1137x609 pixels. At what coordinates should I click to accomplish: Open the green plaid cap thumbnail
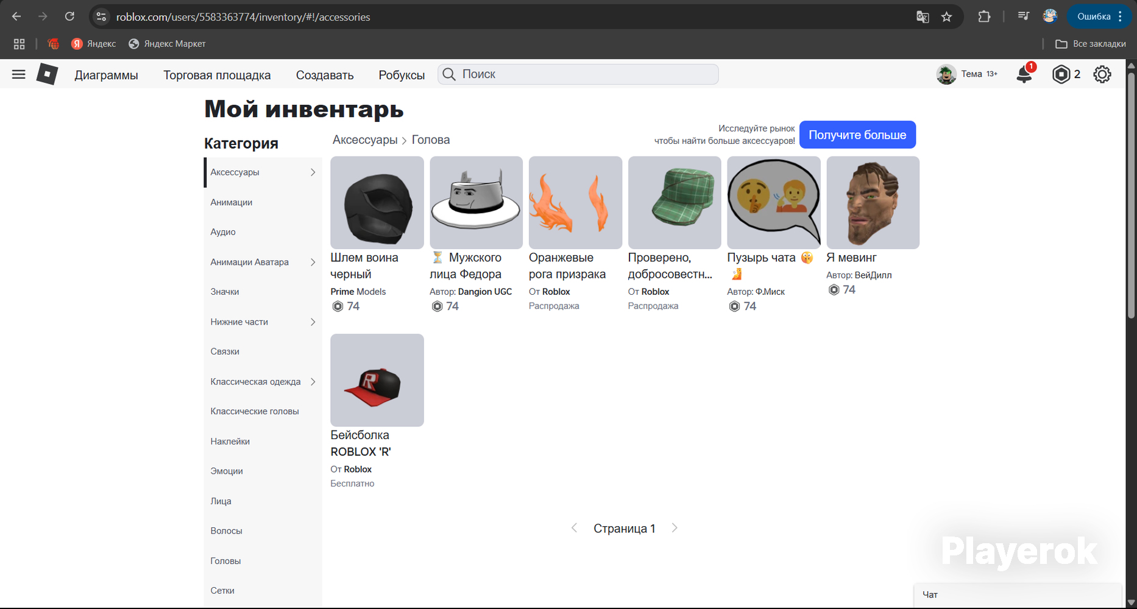coord(675,203)
